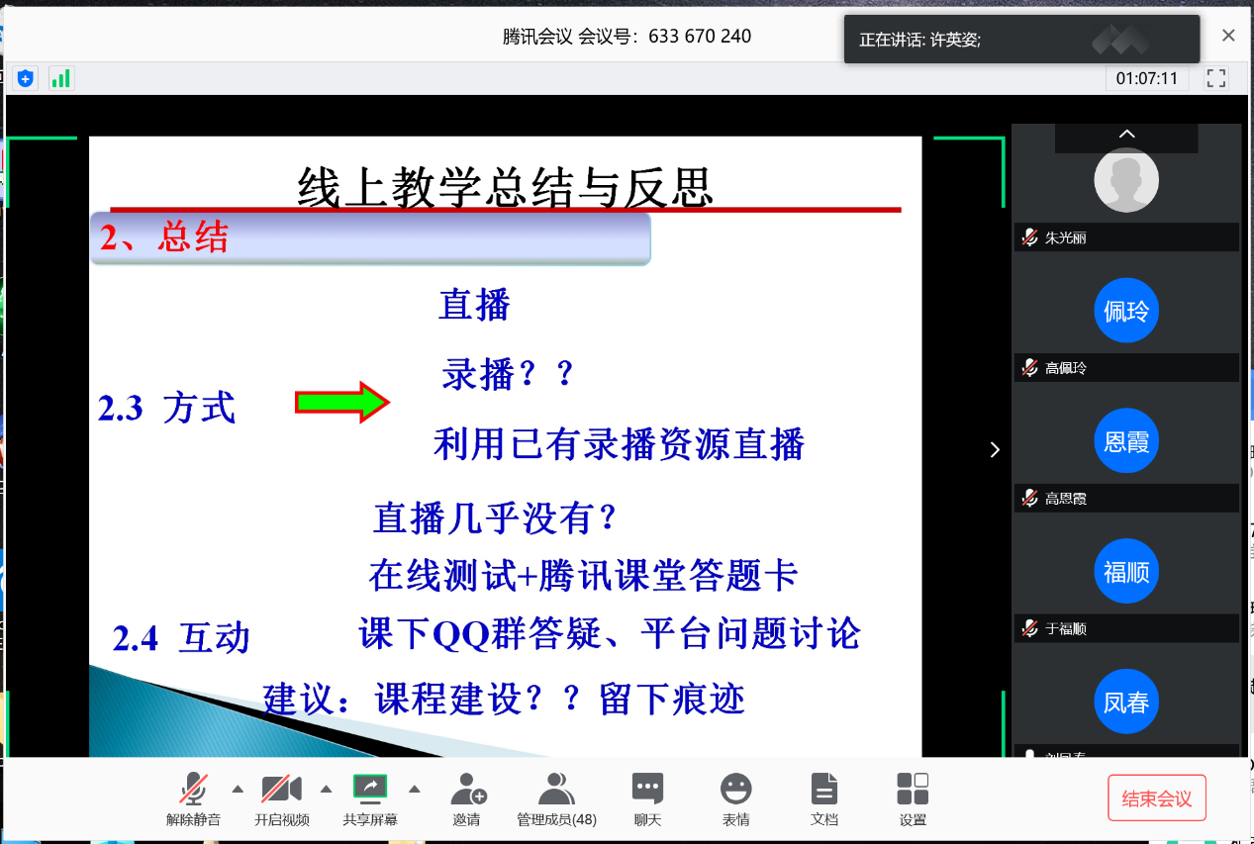Collapse participant sidebar with right chevron

pyautogui.click(x=995, y=450)
